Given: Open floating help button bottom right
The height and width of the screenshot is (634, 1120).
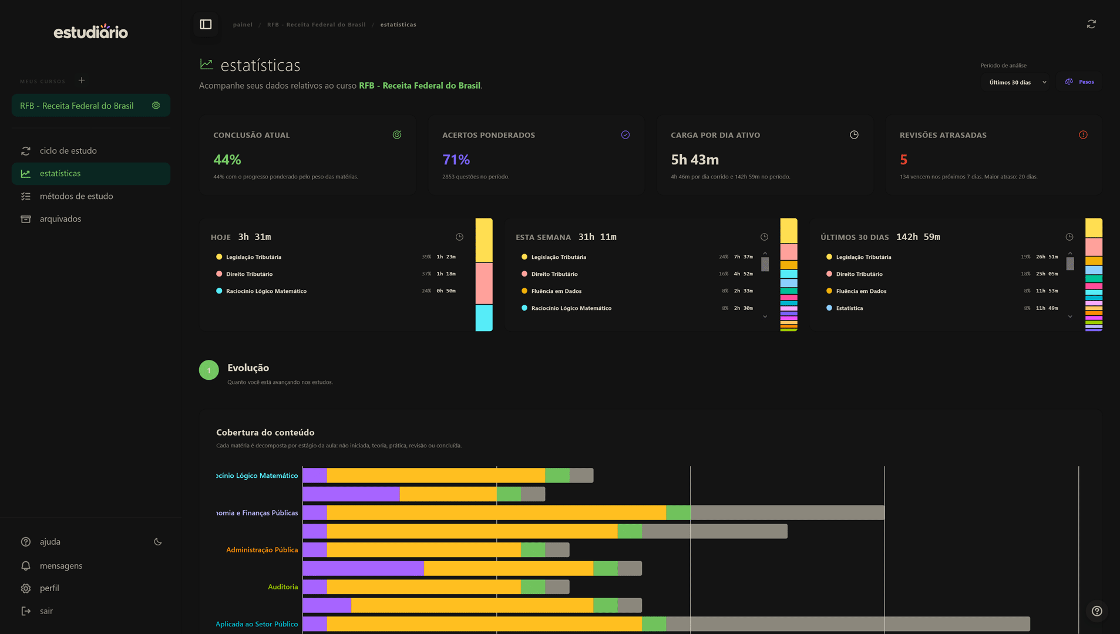Looking at the screenshot, I should [1097, 611].
